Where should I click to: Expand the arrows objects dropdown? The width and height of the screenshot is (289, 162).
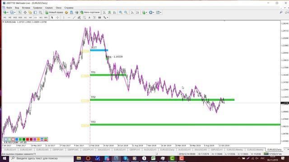point(107,18)
